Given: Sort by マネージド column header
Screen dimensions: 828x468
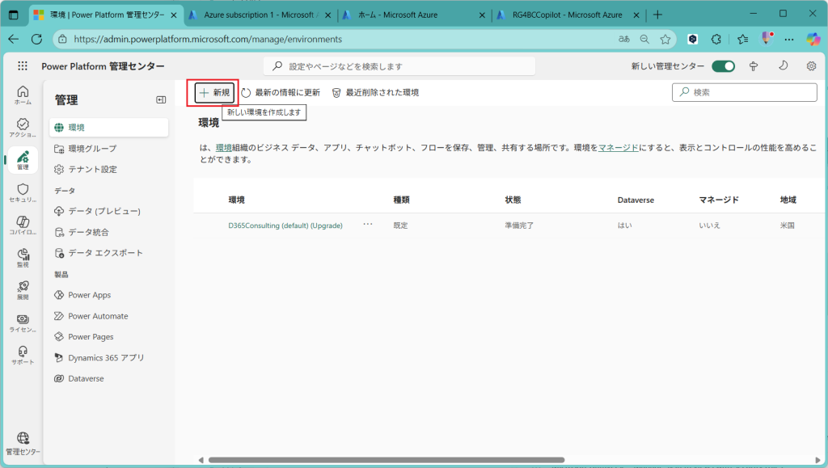Looking at the screenshot, I should point(719,200).
